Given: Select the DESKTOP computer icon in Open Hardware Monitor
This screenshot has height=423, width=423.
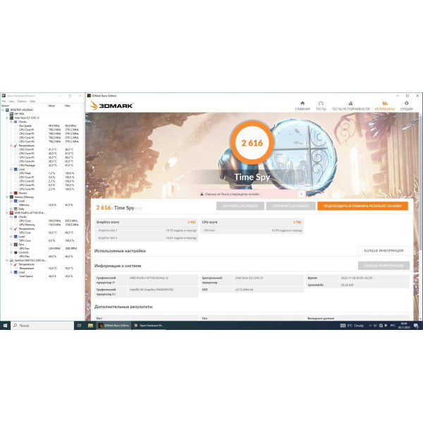Looking at the screenshot, I should point(7,110).
